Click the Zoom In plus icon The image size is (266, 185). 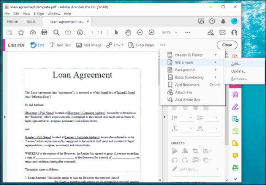[152, 33]
